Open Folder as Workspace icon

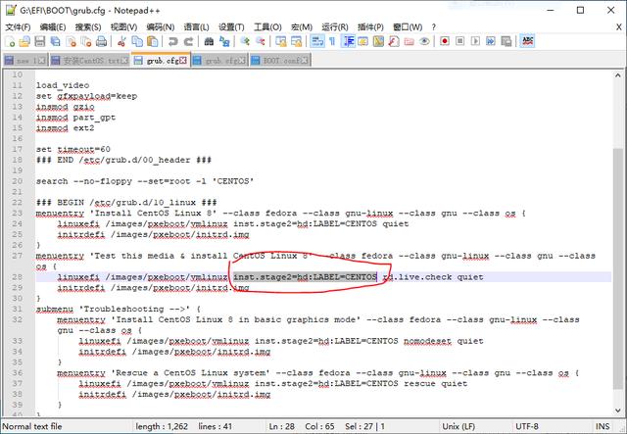pos(410,41)
